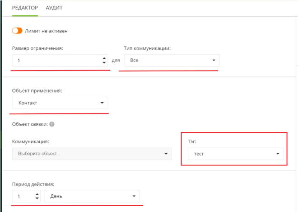Toggle the 'Лимит не активен' switch
Screen dimensions: 298x212
(17, 31)
